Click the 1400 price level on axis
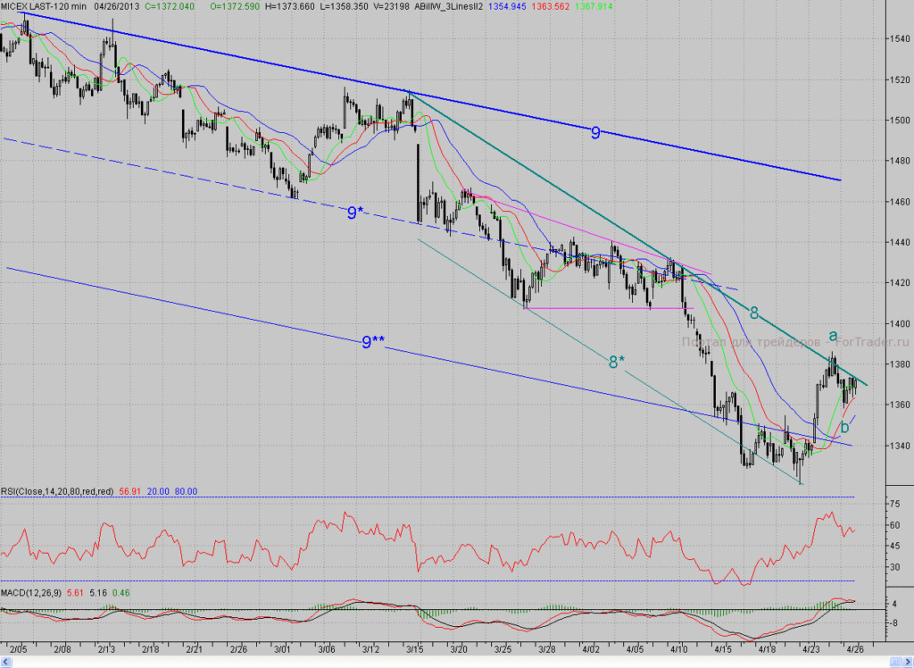This screenshot has width=914, height=668. click(x=900, y=324)
